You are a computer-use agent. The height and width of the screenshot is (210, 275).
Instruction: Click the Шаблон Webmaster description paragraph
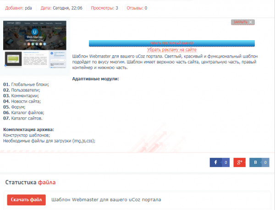coord(165,62)
